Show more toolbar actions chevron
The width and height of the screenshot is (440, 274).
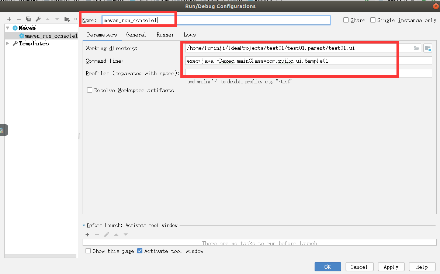coord(76,19)
